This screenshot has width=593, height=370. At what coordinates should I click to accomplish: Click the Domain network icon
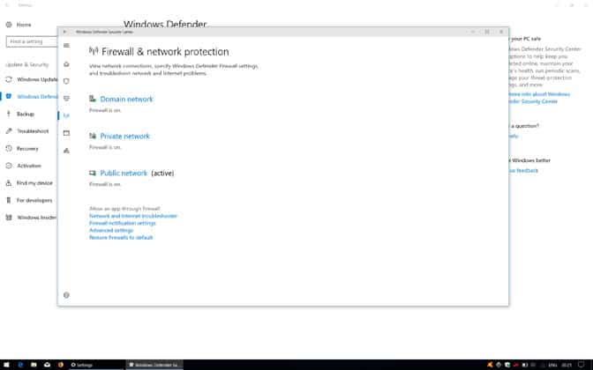point(93,99)
